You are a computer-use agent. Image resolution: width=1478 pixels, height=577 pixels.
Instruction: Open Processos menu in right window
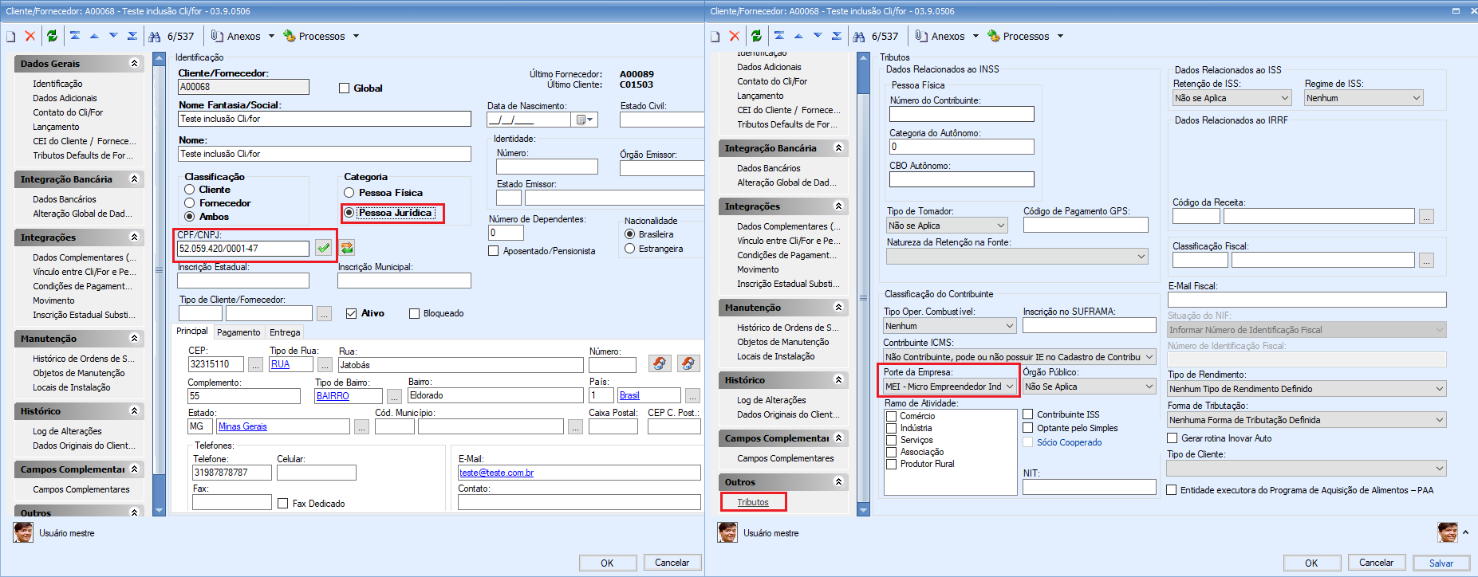point(1025,36)
